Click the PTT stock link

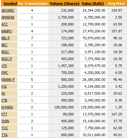click(4, 114)
